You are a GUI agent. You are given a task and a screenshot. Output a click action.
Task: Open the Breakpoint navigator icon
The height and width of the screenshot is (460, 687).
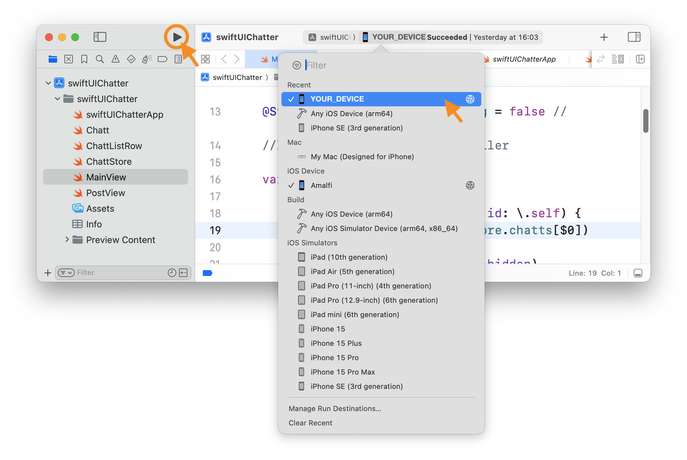(x=162, y=59)
